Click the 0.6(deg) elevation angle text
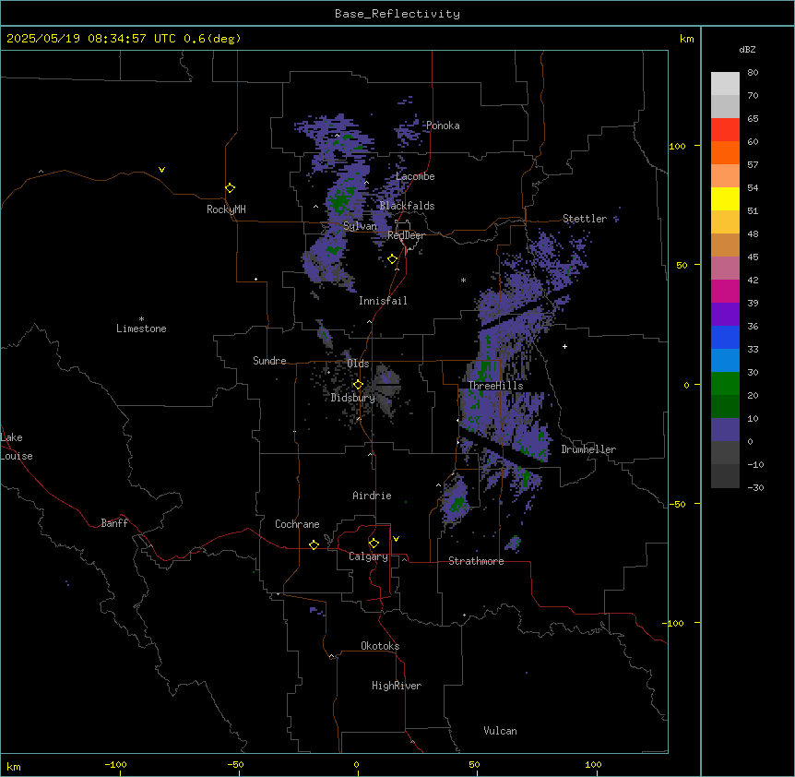Image resolution: width=795 pixels, height=777 pixels. pos(212,39)
